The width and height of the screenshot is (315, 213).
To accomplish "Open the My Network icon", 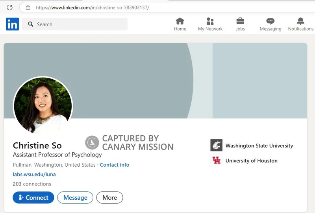I will [x=210, y=21].
